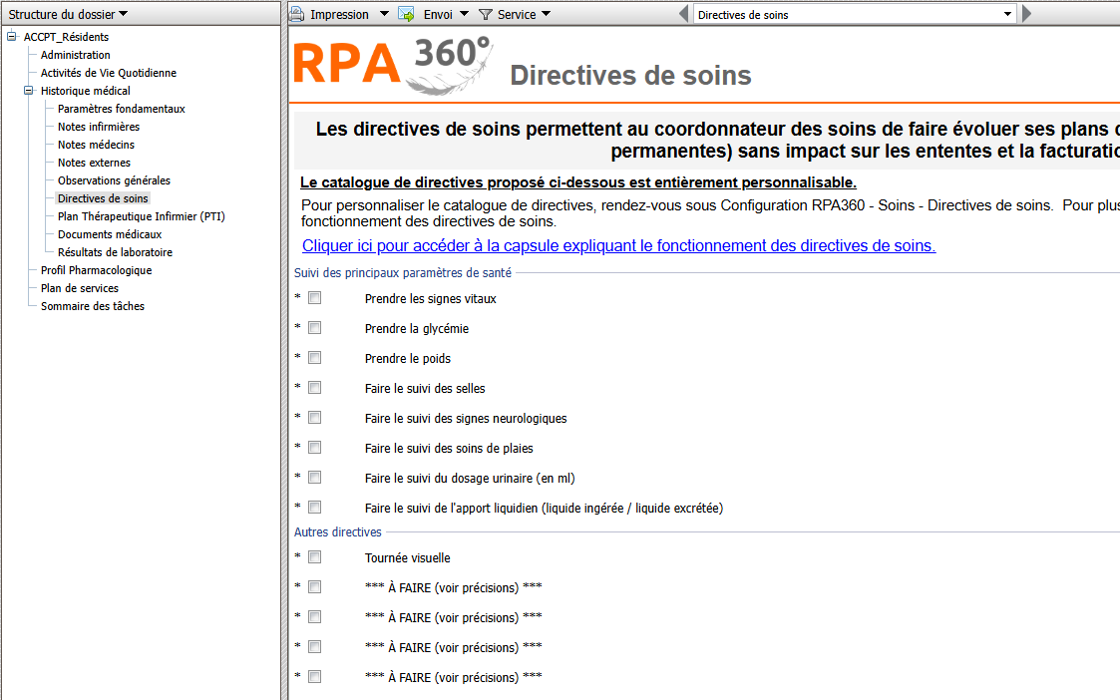1120x700 pixels.
Task: Select Notes infirmières
Action: (x=99, y=127)
